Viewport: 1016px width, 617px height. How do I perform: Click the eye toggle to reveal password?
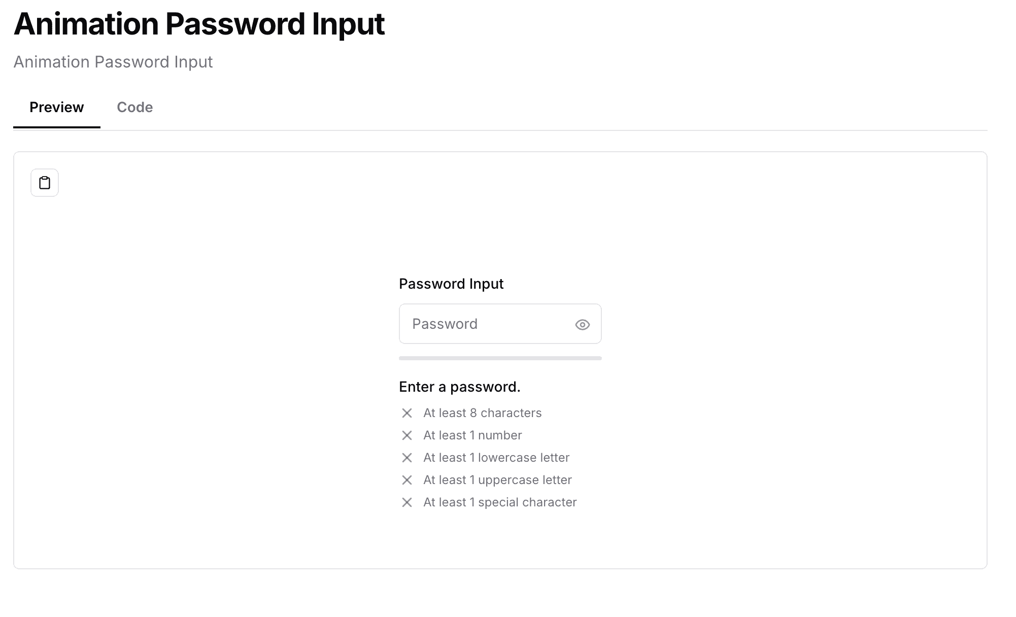click(x=582, y=324)
